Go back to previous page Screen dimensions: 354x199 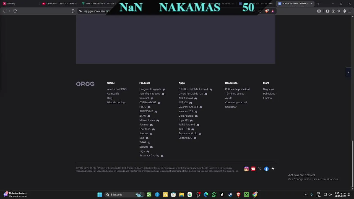tap(4, 11)
